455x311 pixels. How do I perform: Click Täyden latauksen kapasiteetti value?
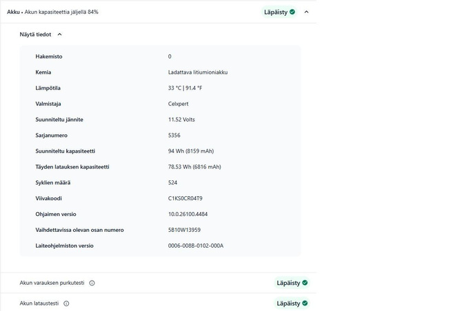click(194, 167)
